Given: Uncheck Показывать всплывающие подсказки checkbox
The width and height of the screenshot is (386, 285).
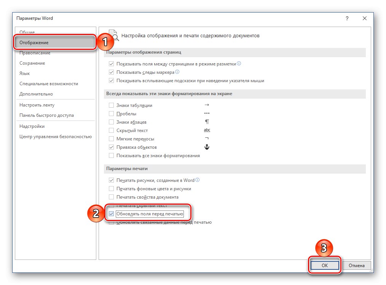Looking at the screenshot, I should pyautogui.click(x=111, y=81).
